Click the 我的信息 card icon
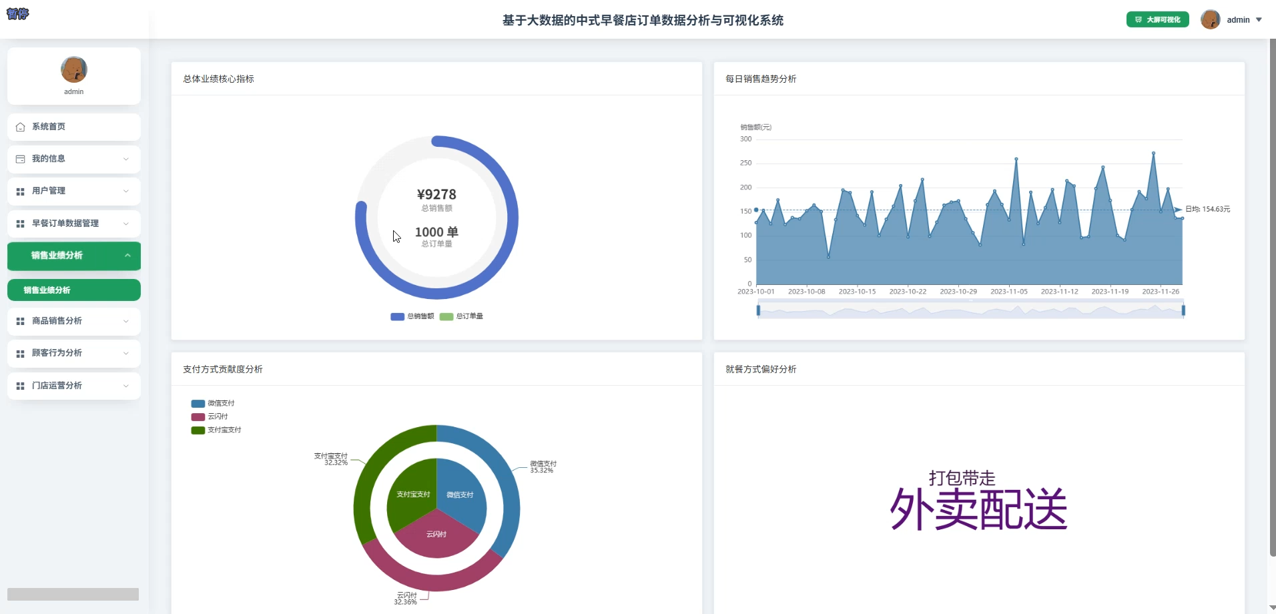Screen dimensions: 1276x614 (x=20, y=159)
